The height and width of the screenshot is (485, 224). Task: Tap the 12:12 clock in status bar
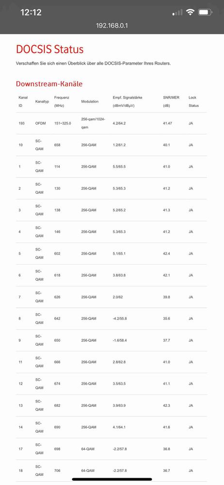(x=31, y=12)
